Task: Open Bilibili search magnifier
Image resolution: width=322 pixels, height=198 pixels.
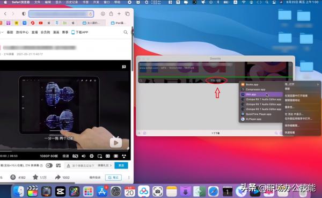Action: point(126,32)
